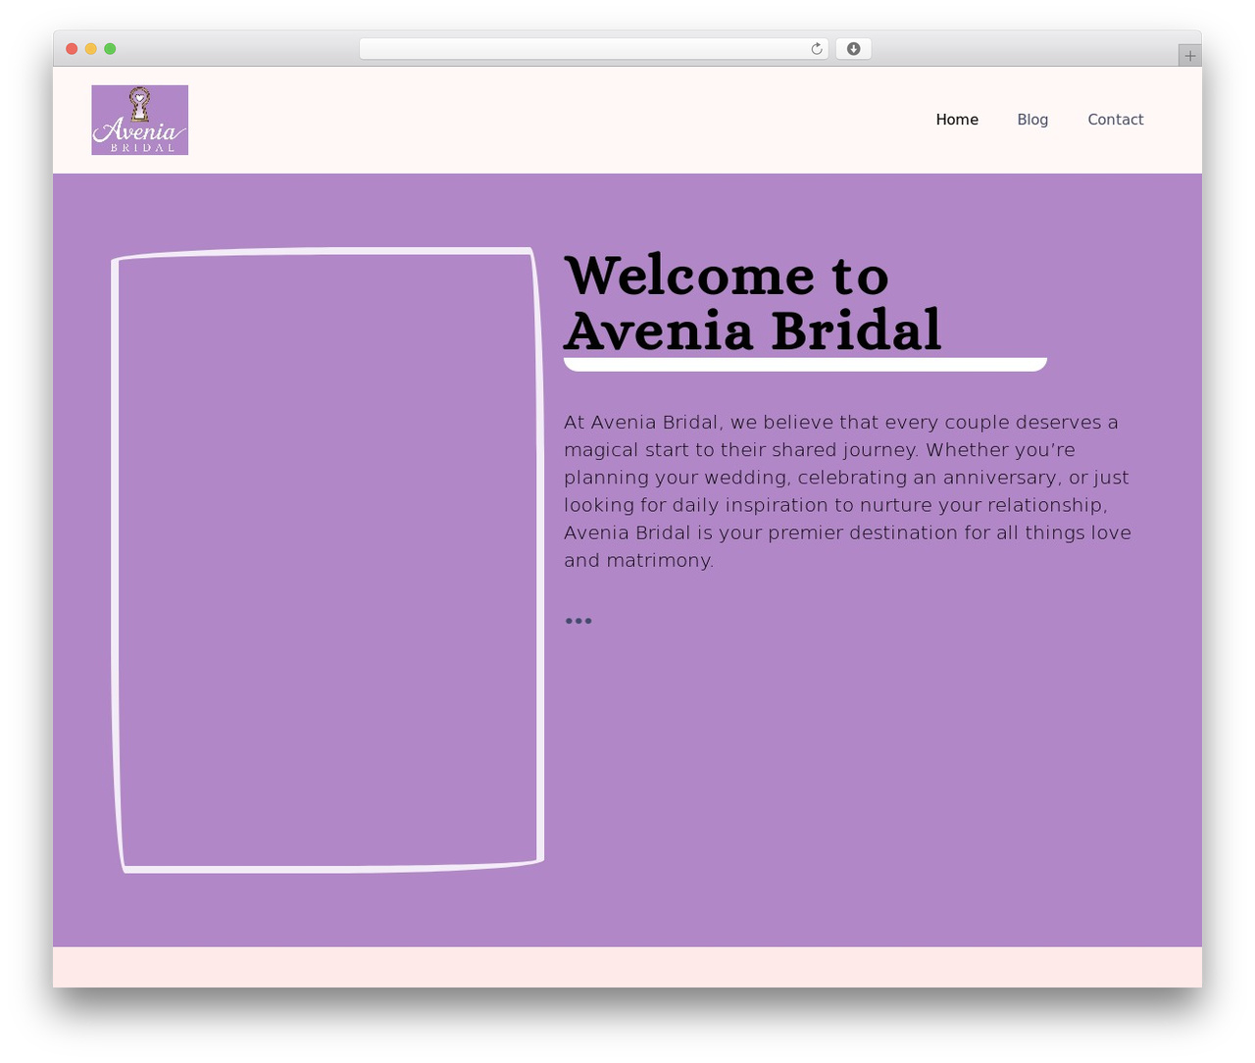Click the framed image placeholder

tap(328, 560)
